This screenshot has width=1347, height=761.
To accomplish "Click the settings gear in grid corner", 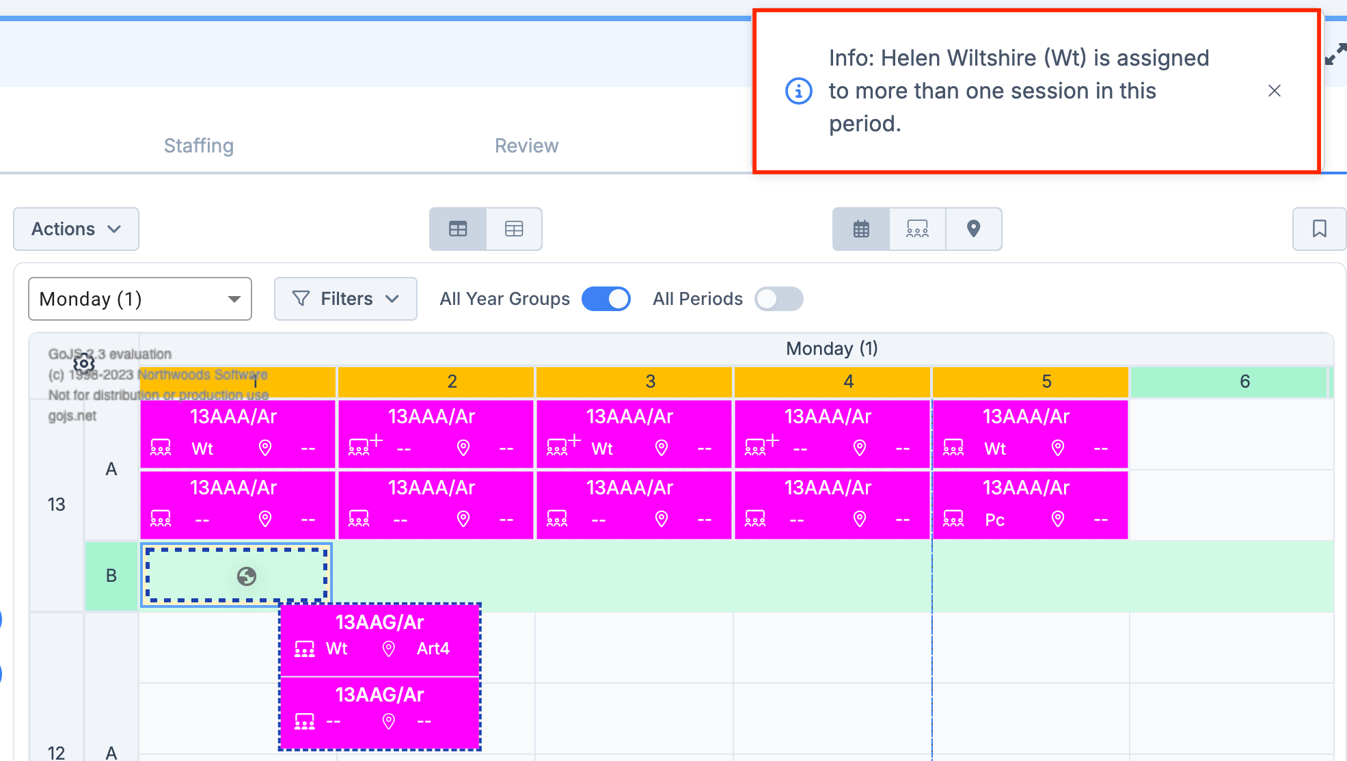I will point(84,363).
